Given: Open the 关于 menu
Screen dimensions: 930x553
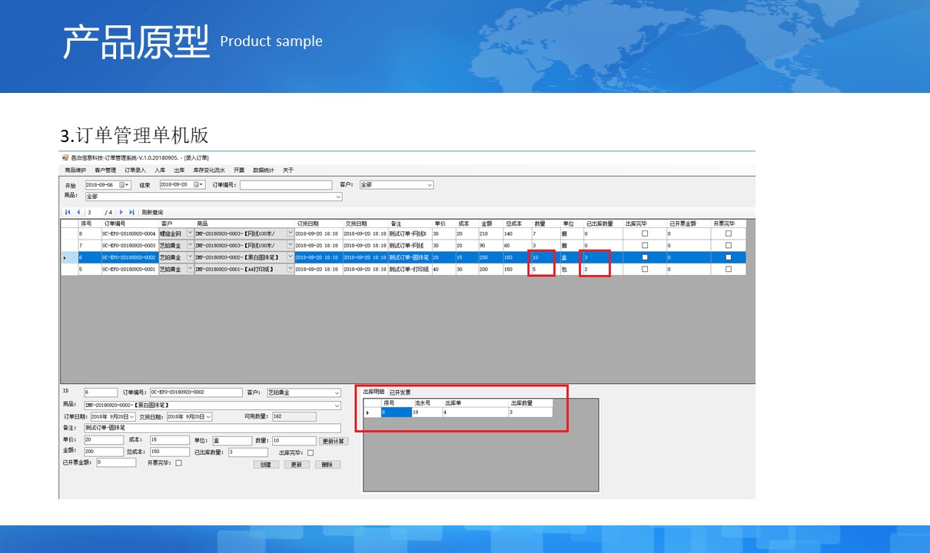Looking at the screenshot, I should [288, 170].
